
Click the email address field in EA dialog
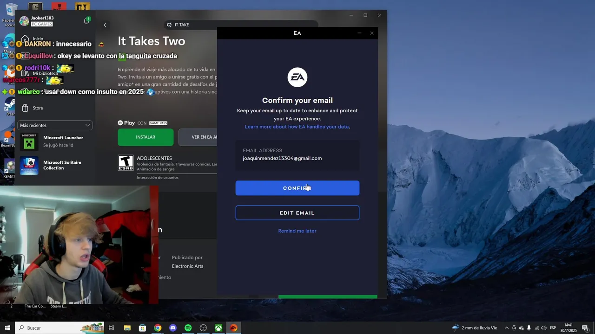297,154
